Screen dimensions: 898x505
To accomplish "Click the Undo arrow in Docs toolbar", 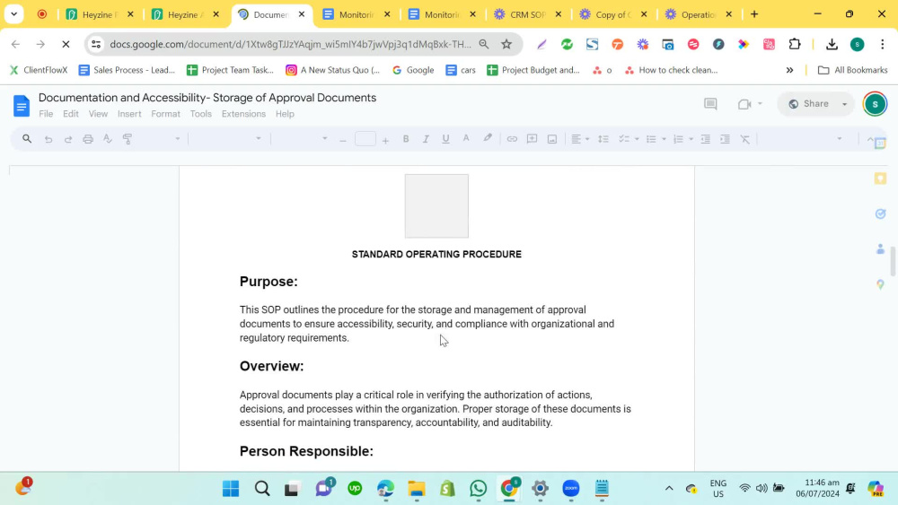I will [x=48, y=139].
